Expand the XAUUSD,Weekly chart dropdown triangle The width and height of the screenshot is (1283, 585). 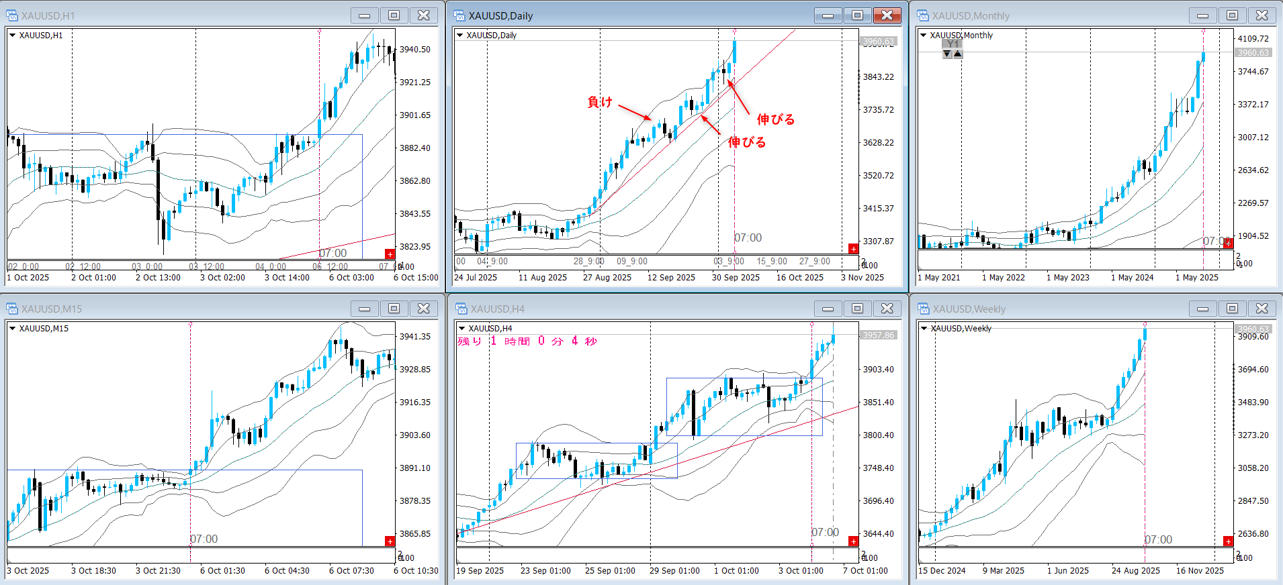tap(924, 328)
